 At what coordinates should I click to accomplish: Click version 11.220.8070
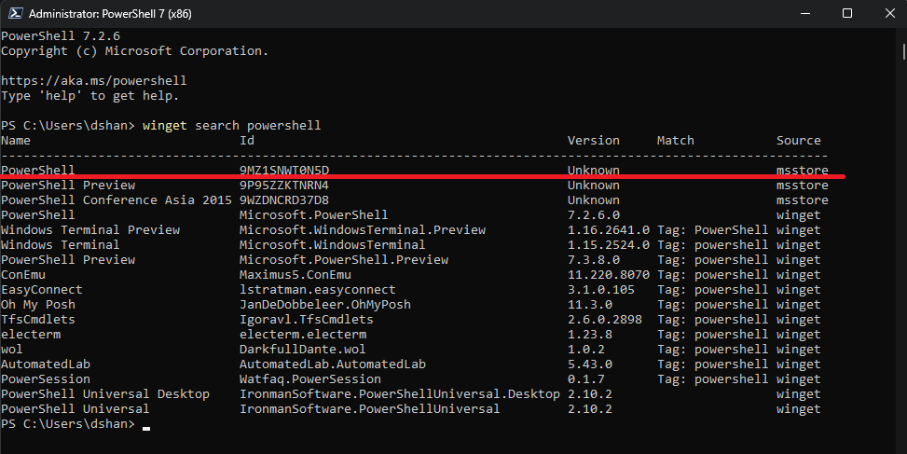pyautogui.click(x=609, y=275)
